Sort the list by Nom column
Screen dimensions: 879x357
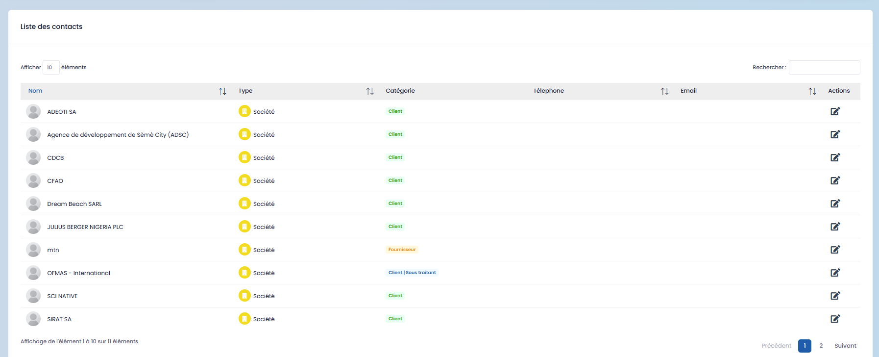(x=222, y=91)
